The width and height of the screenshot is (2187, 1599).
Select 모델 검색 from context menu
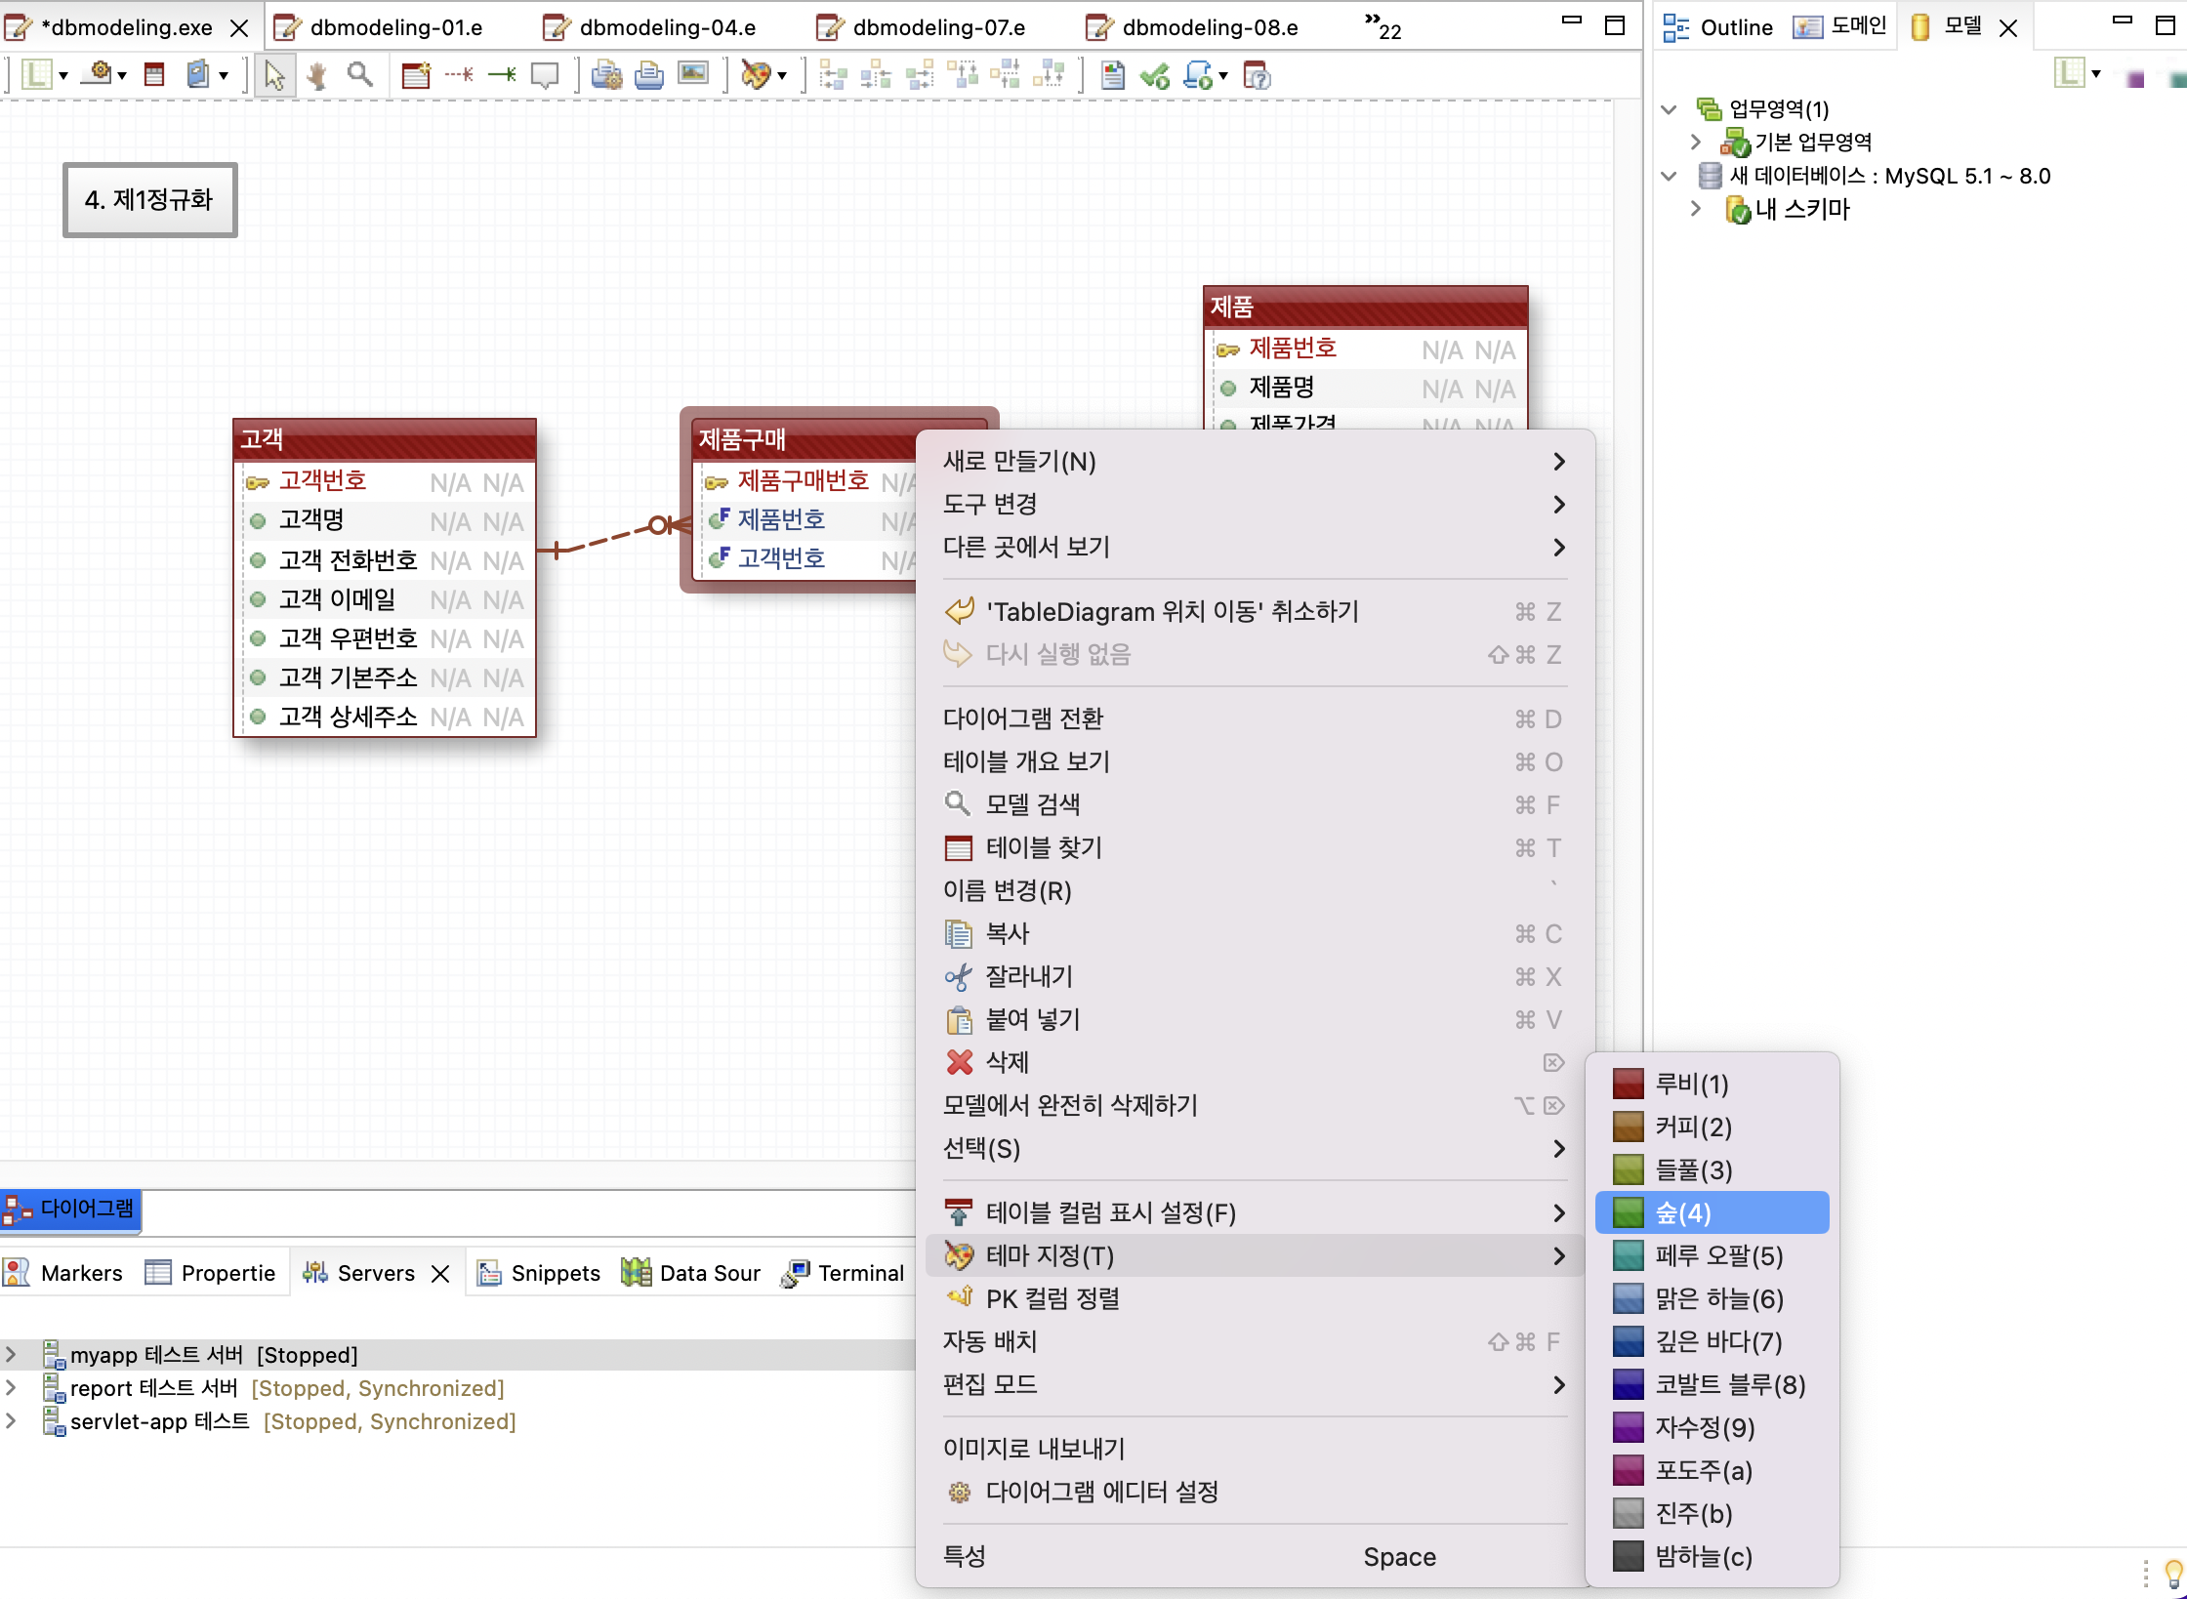click(x=1255, y=805)
